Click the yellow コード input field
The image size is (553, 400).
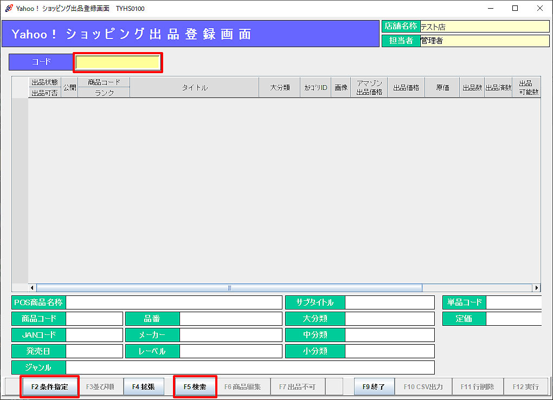[x=118, y=62]
